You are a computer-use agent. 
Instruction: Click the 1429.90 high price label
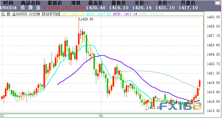pyautogui.click(x=87, y=19)
